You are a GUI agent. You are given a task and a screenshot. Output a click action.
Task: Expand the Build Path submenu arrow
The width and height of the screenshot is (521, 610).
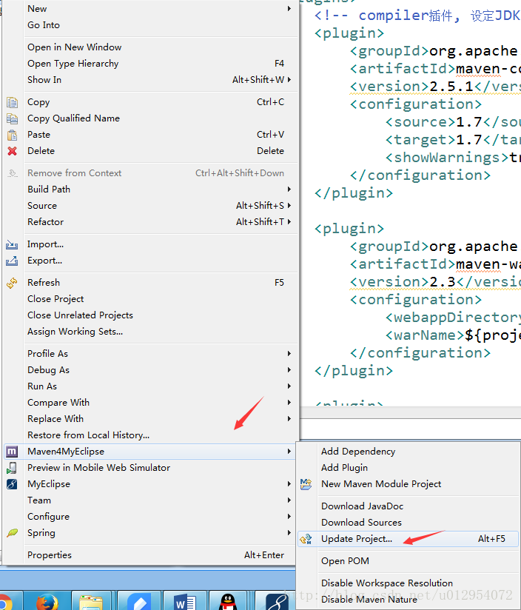[289, 190]
